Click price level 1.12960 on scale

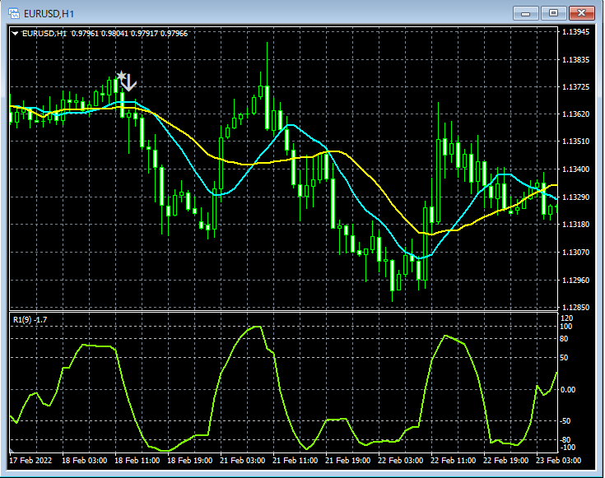pyautogui.click(x=575, y=280)
